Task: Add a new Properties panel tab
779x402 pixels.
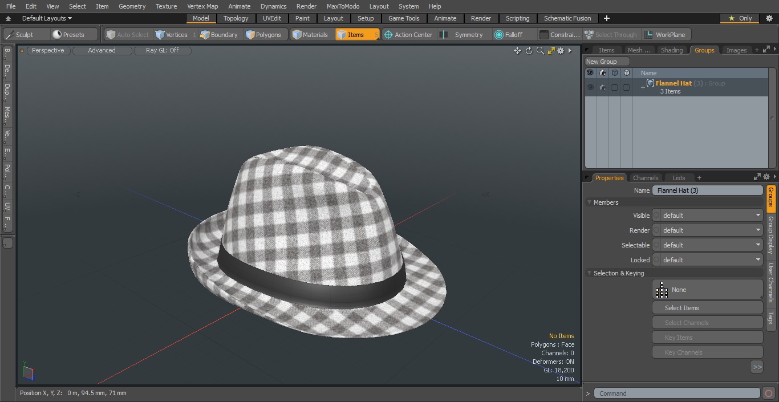Action: click(699, 178)
